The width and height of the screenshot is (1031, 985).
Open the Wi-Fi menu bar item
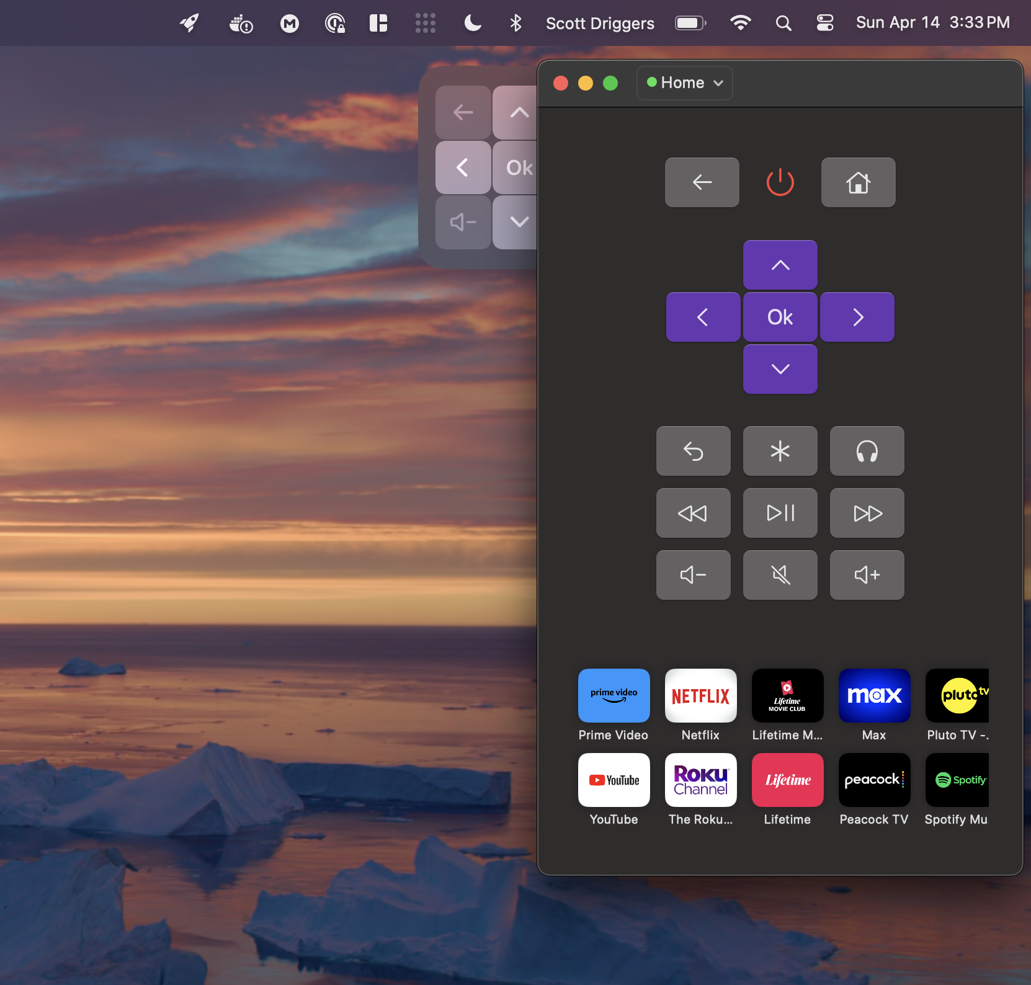tap(741, 23)
